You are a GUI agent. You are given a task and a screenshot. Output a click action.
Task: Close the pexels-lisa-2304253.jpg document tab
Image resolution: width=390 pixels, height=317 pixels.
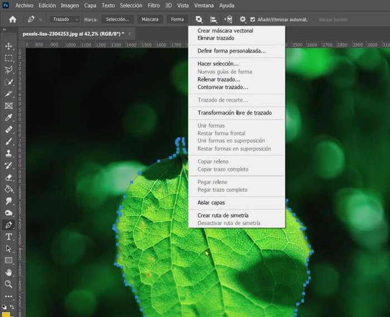coord(130,33)
